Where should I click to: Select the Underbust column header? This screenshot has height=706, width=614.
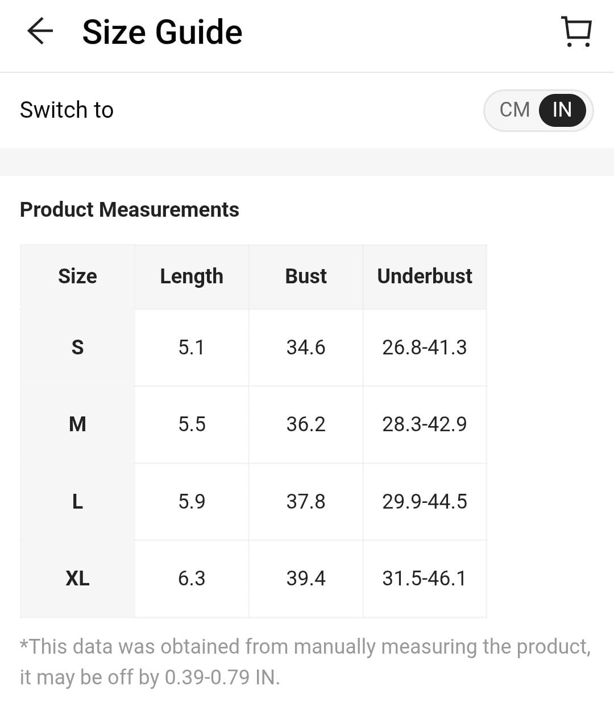point(425,276)
